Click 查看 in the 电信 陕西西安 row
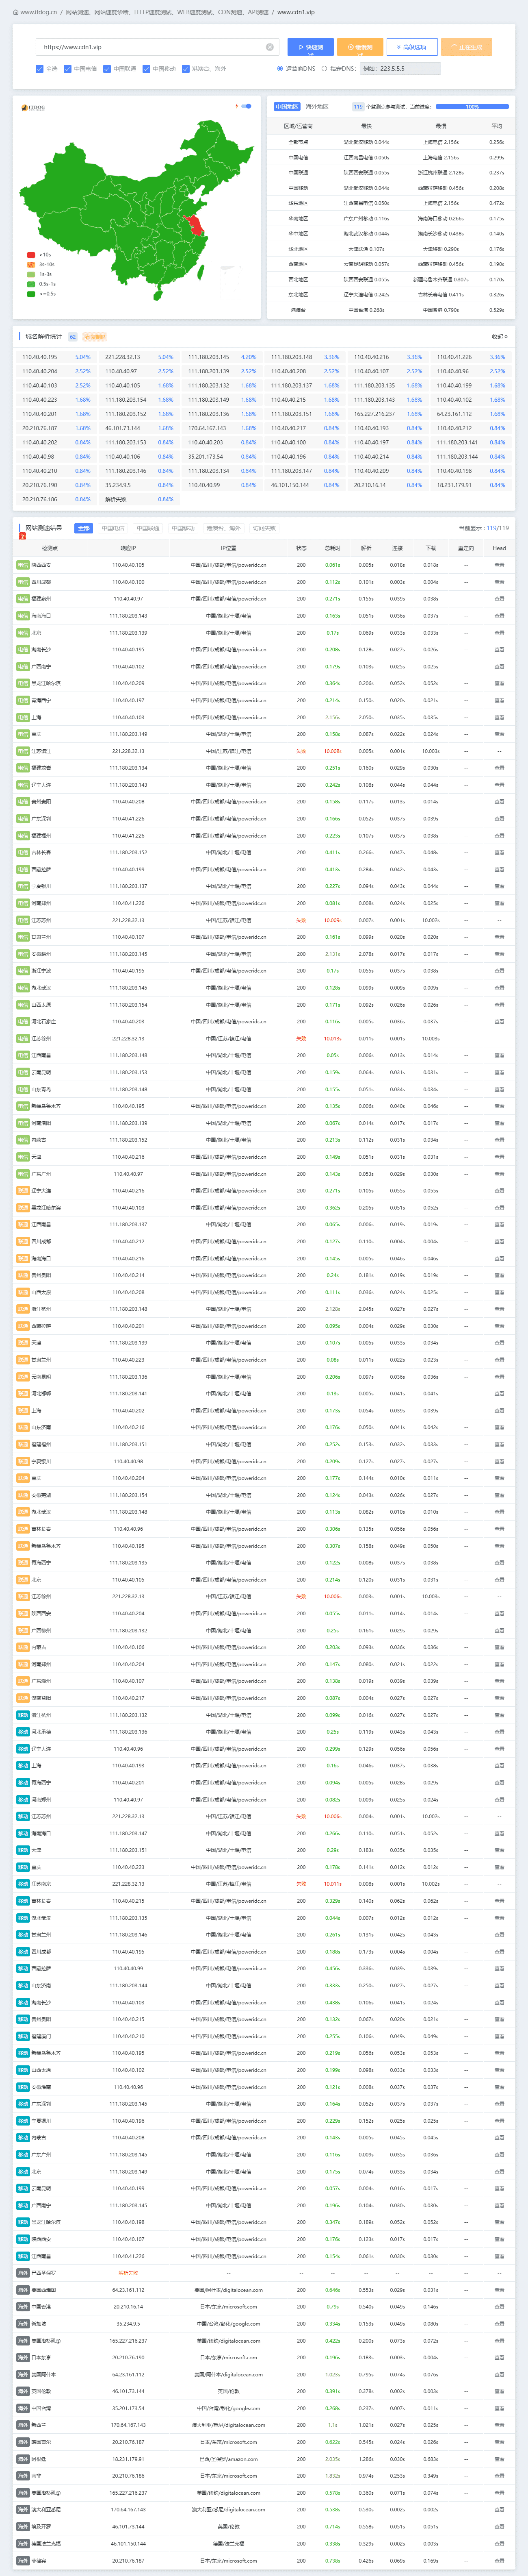Viewport: 528px width, 2576px height. click(499, 565)
